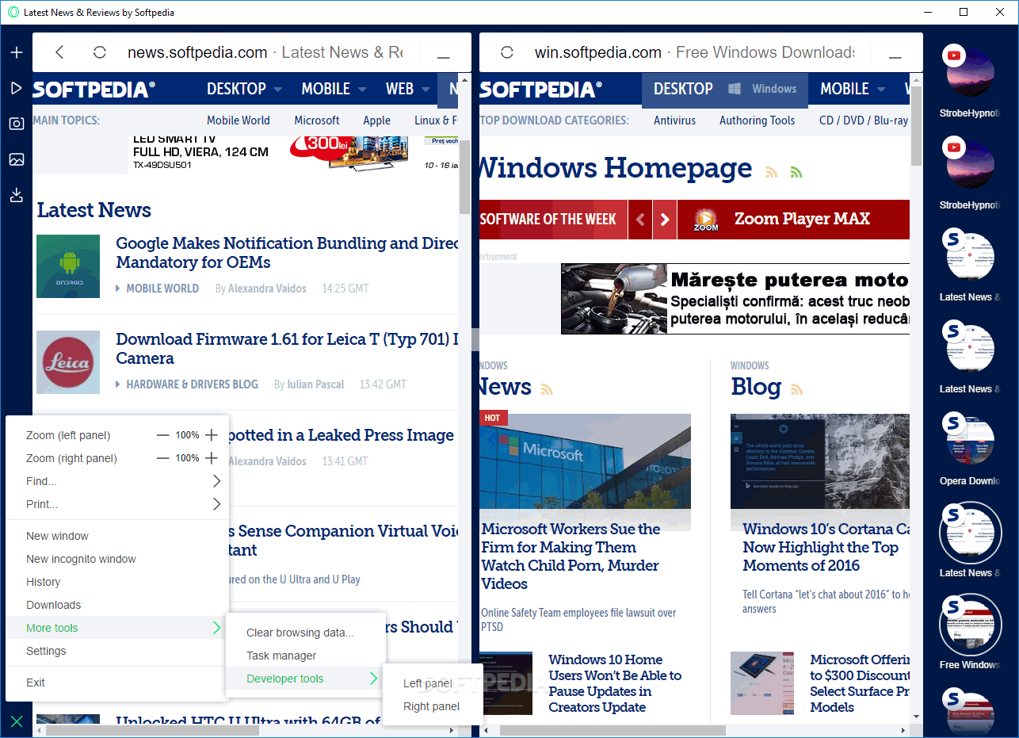Show previous software of the week
Screen dimensions: 1019x738
(x=640, y=220)
